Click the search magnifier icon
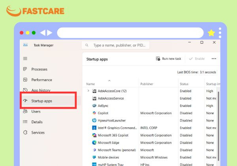This screenshot has height=166, width=237. point(87,45)
